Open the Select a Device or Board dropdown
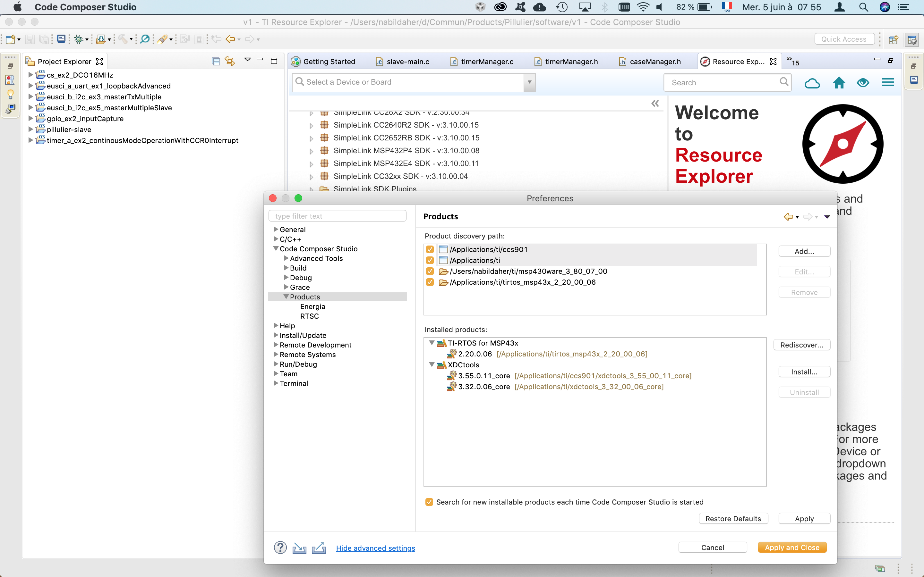This screenshot has height=577, width=924. [x=529, y=82]
